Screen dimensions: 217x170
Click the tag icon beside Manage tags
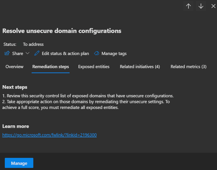click(96, 54)
